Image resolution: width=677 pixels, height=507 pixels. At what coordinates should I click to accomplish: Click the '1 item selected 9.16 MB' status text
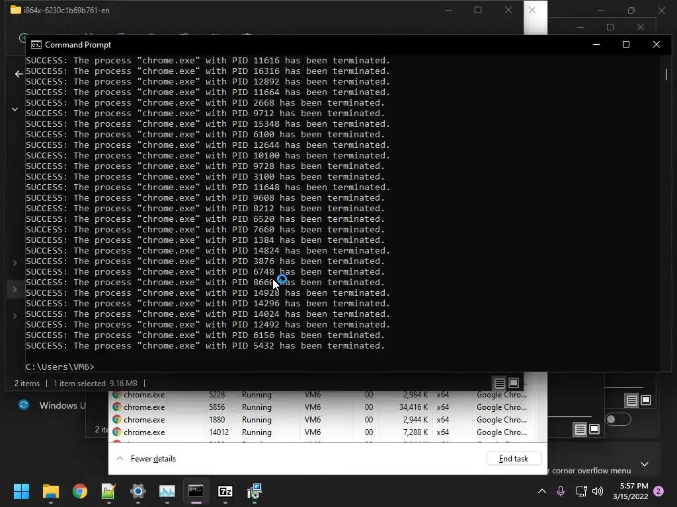95,384
